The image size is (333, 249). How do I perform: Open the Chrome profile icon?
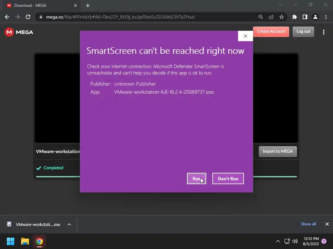[315, 17]
